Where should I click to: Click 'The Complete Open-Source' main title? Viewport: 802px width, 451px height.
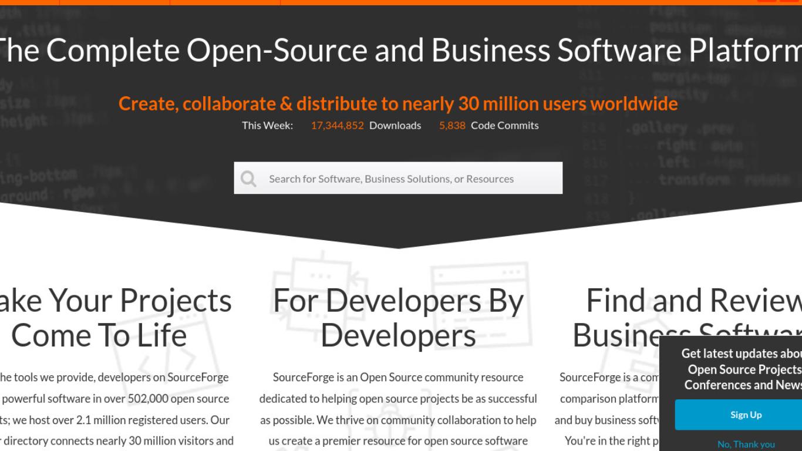point(401,50)
